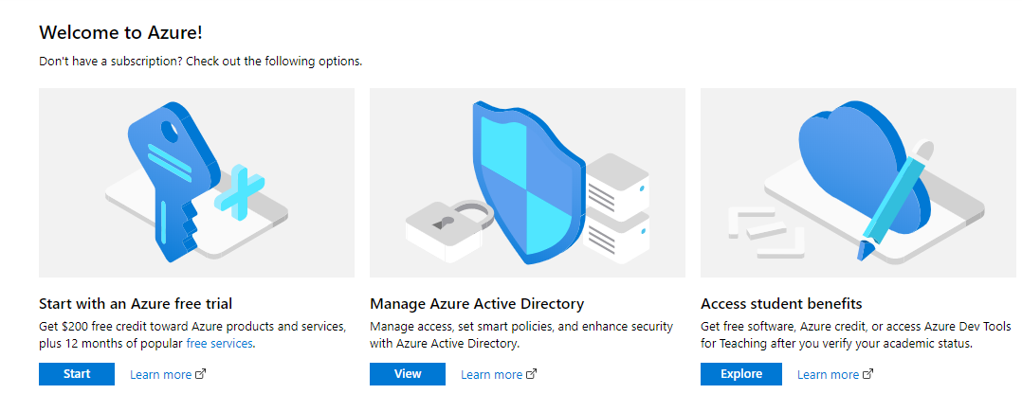Viewport: 1022px width, 412px height.
Task: Click the 'Manage Azure Active Directory' heading
Action: [476, 304]
